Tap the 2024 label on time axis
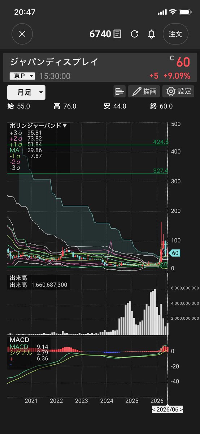This screenshot has height=434, width=200. coord(106,401)
